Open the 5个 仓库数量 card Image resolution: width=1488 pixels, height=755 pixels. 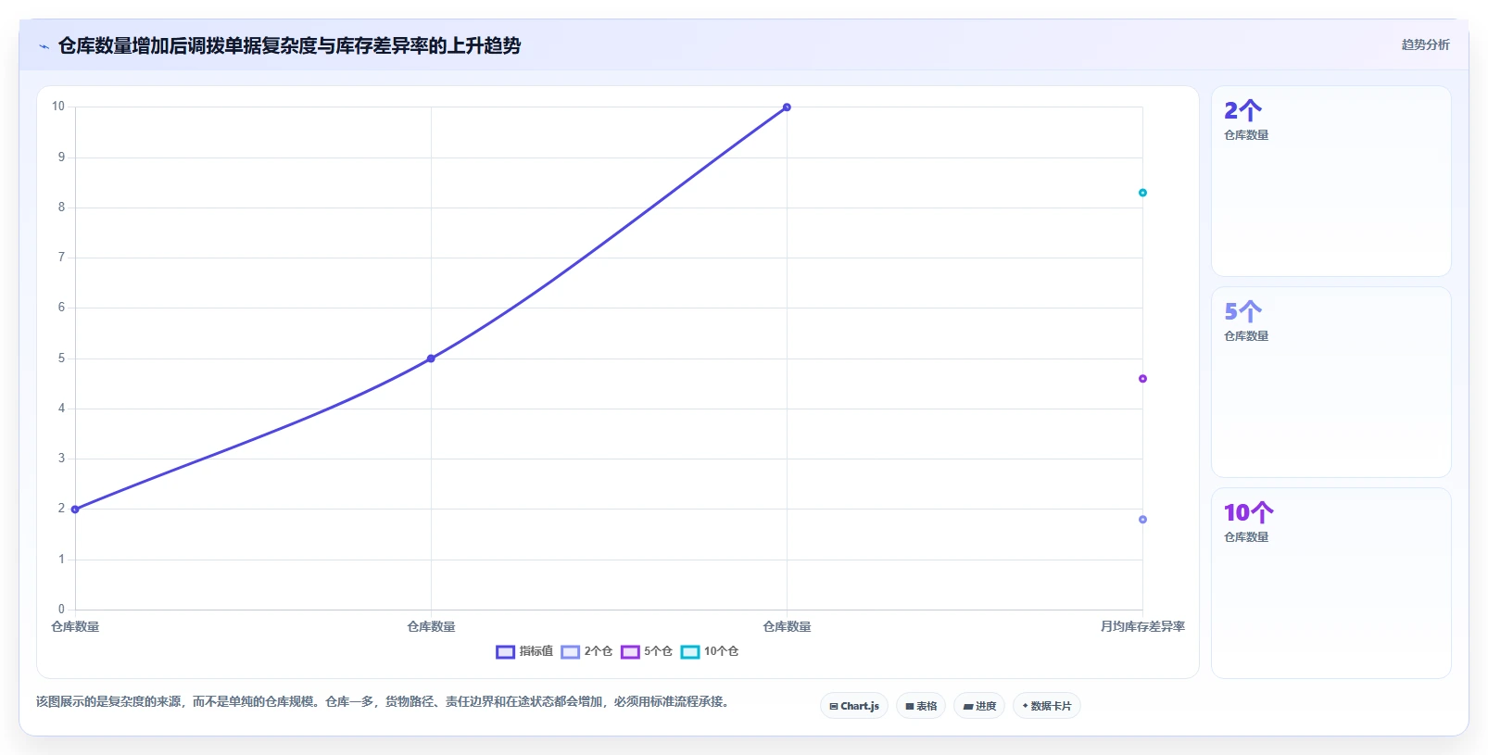point(1331,383)
